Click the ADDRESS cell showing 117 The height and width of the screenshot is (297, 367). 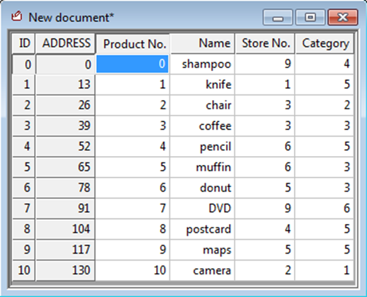pyautogui.click(x=65, y=249)
